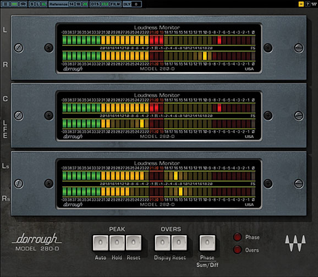Click the 'R' channel label
The height and width of the screenshot is (277, 318).
tap(6, 65)
